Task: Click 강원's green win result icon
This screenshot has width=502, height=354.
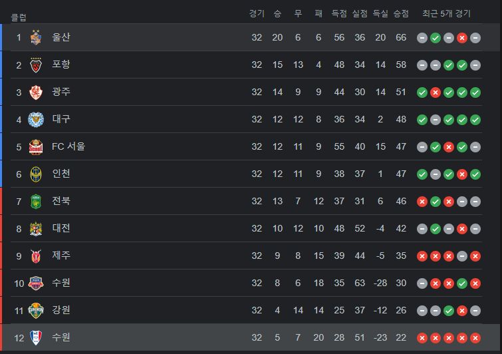Action: [449, 311]
